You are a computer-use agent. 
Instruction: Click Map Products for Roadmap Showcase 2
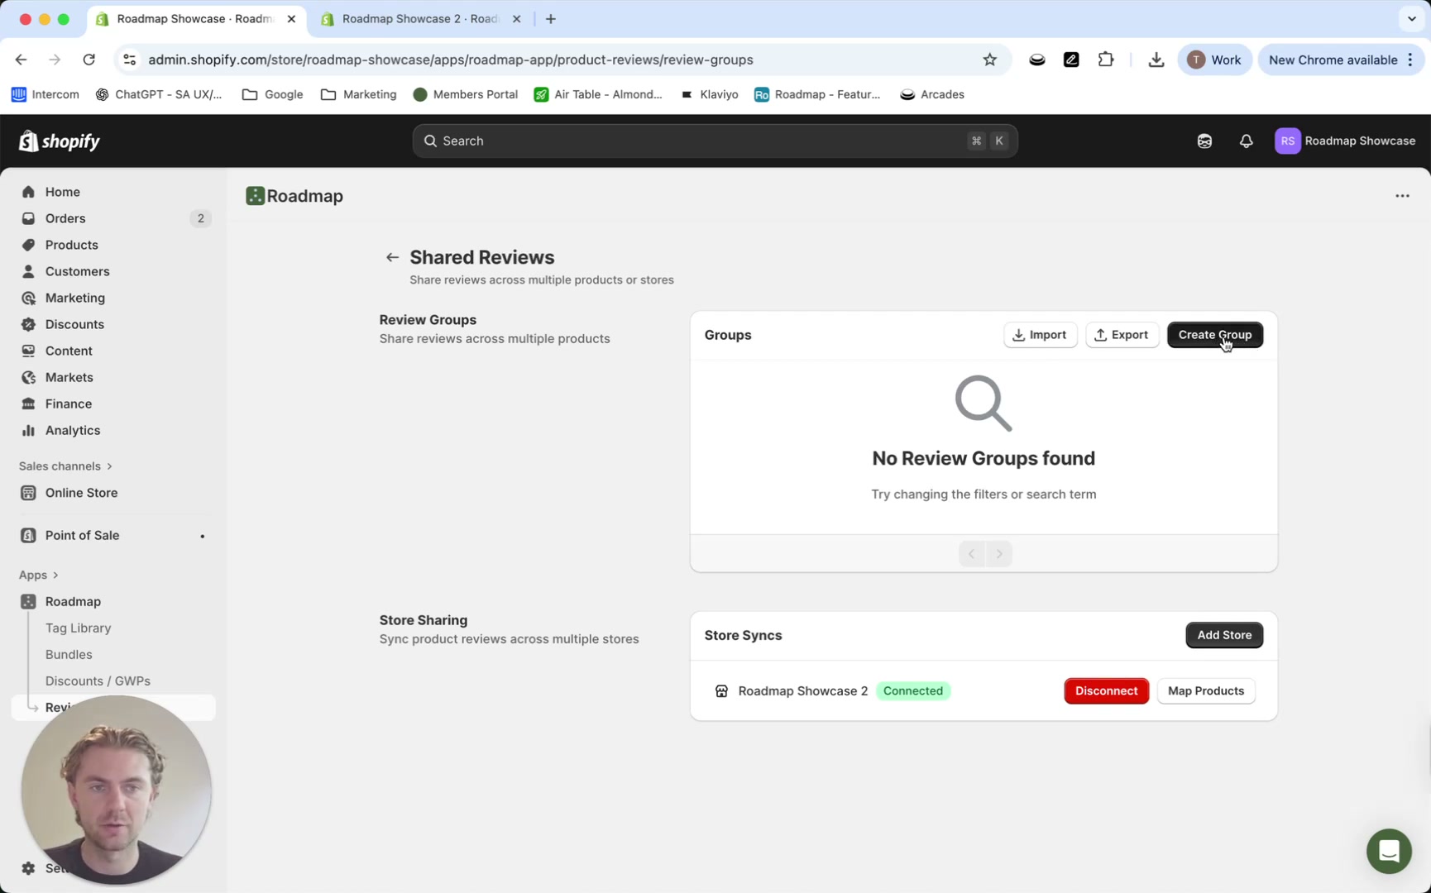1205,690
